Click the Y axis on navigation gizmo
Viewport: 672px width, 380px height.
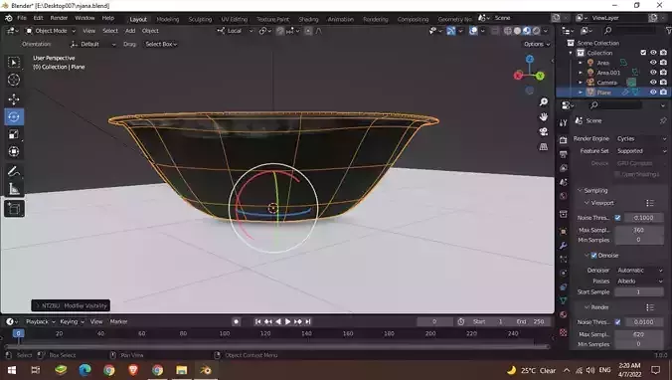click(540, 76)
